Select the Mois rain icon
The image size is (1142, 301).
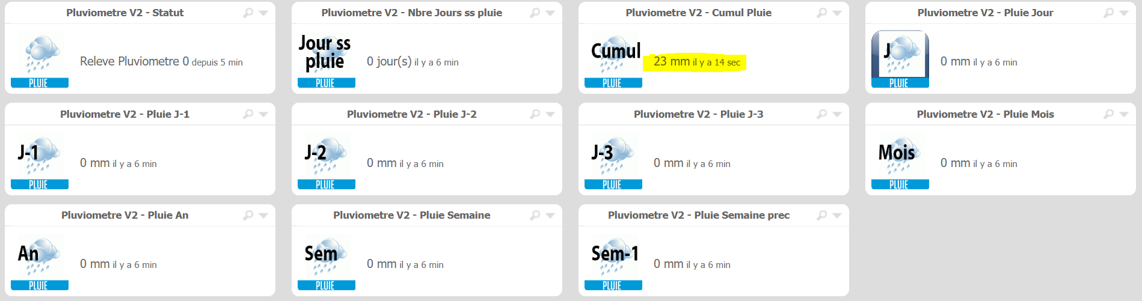click(x=900, y=161)
